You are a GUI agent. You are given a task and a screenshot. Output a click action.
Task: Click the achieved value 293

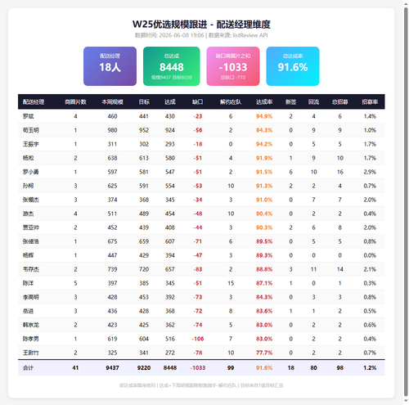click(x=170, y=144)
